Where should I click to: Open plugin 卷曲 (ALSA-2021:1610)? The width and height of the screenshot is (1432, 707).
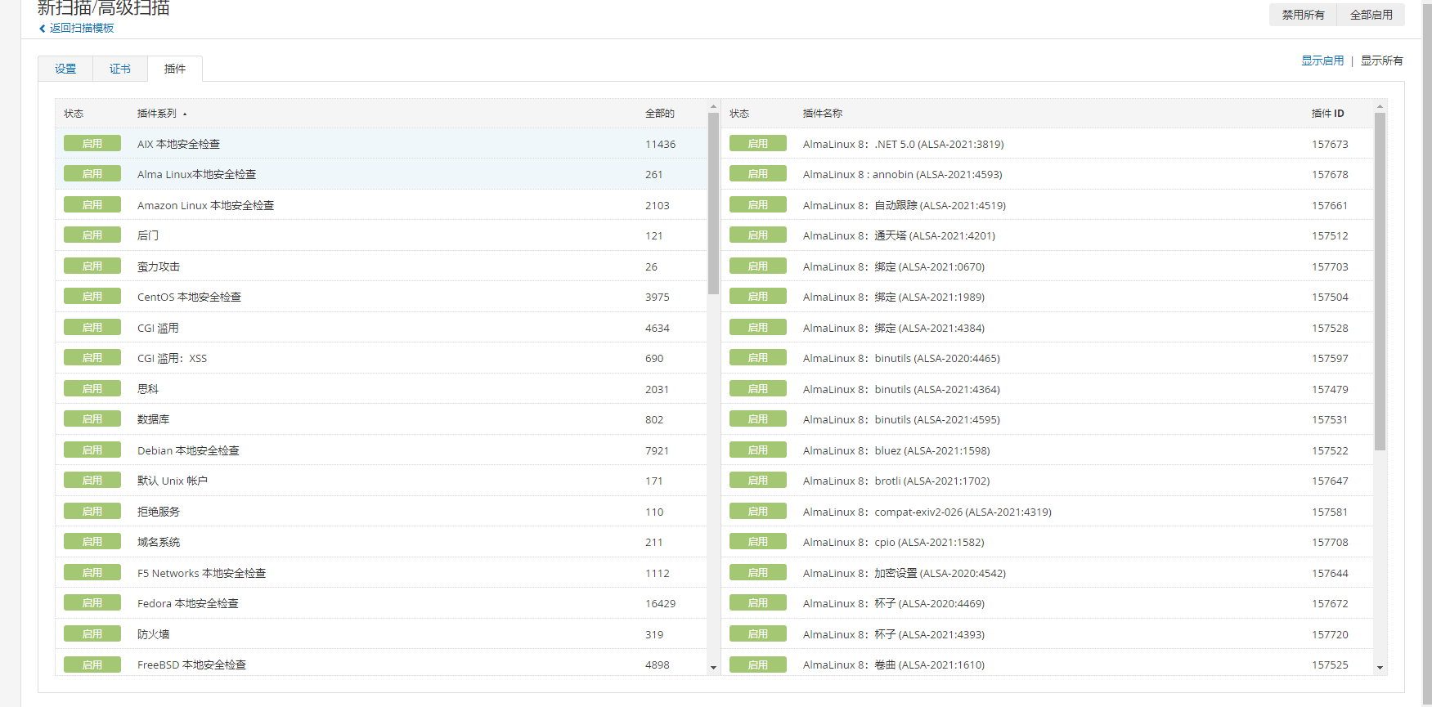pos(894,664)
